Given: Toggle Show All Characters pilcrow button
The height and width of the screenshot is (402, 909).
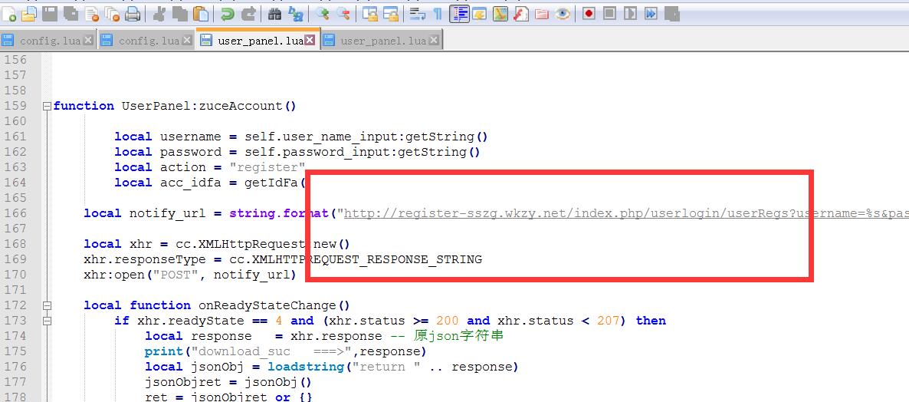Looking at the screenshot, I should pos(438,13).
